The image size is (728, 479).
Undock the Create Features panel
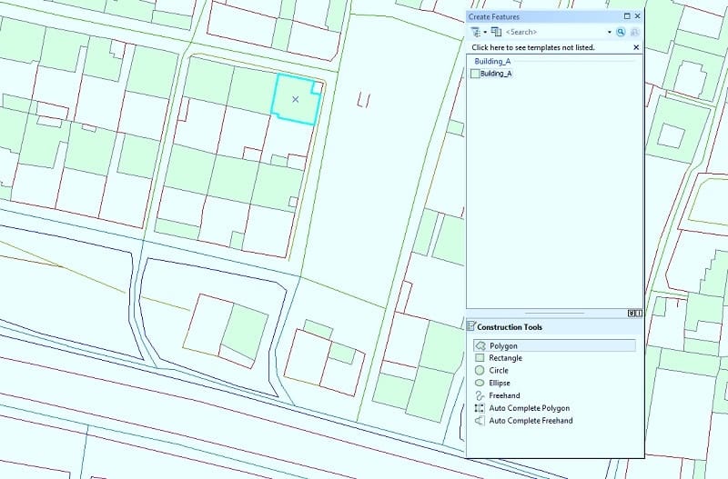626,16
